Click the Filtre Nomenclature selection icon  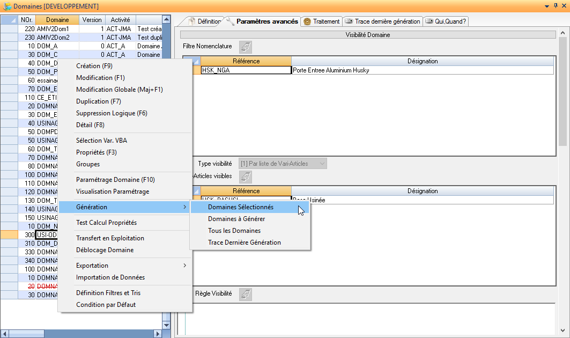tap(245, 47)
